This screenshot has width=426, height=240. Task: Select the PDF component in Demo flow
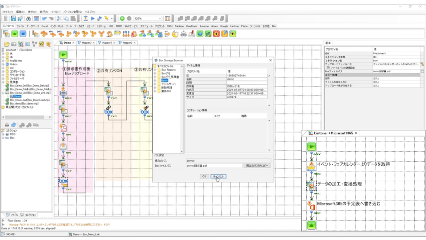63,128
